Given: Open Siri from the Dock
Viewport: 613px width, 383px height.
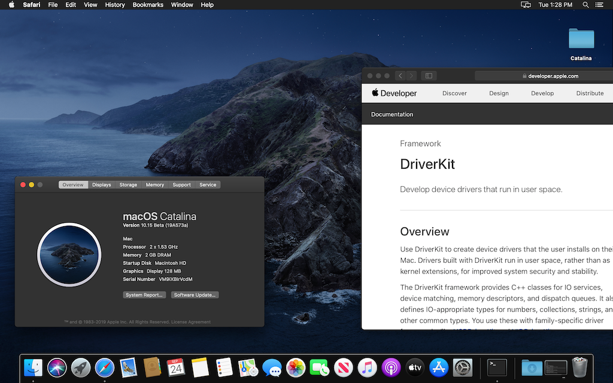Looking at the screenshot, I should click(x=57, y=367).
